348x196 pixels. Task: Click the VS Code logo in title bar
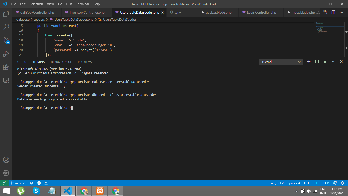click(x=4, y=4)
